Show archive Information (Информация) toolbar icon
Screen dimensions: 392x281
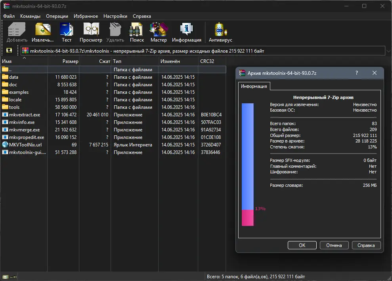click(186, 32)
